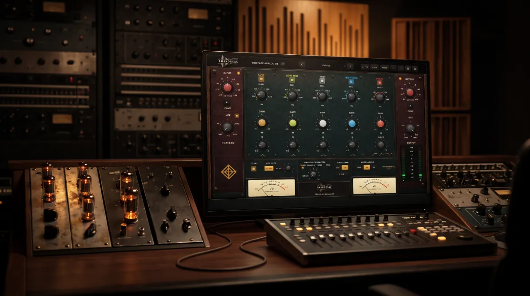530x296 pixels.
Task: Click the MID band frequency knob
Action: point(322,96)
